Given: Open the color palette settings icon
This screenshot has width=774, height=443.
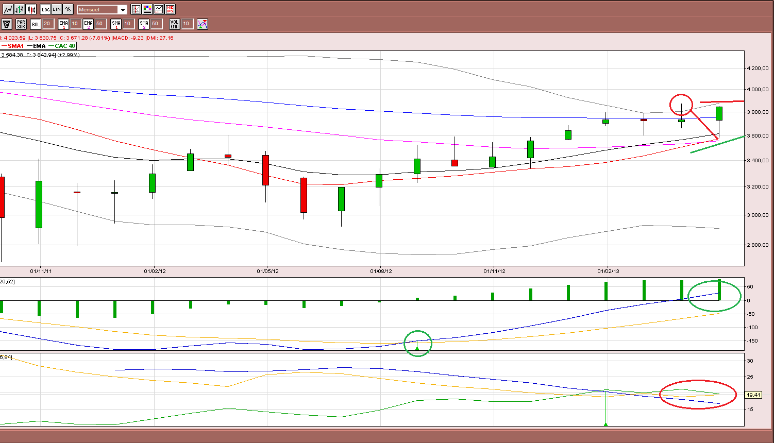Looking at the screenshot, I should tap(147, 9).
